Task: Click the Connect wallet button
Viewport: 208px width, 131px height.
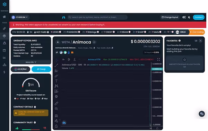Action: tap(199, 17)
